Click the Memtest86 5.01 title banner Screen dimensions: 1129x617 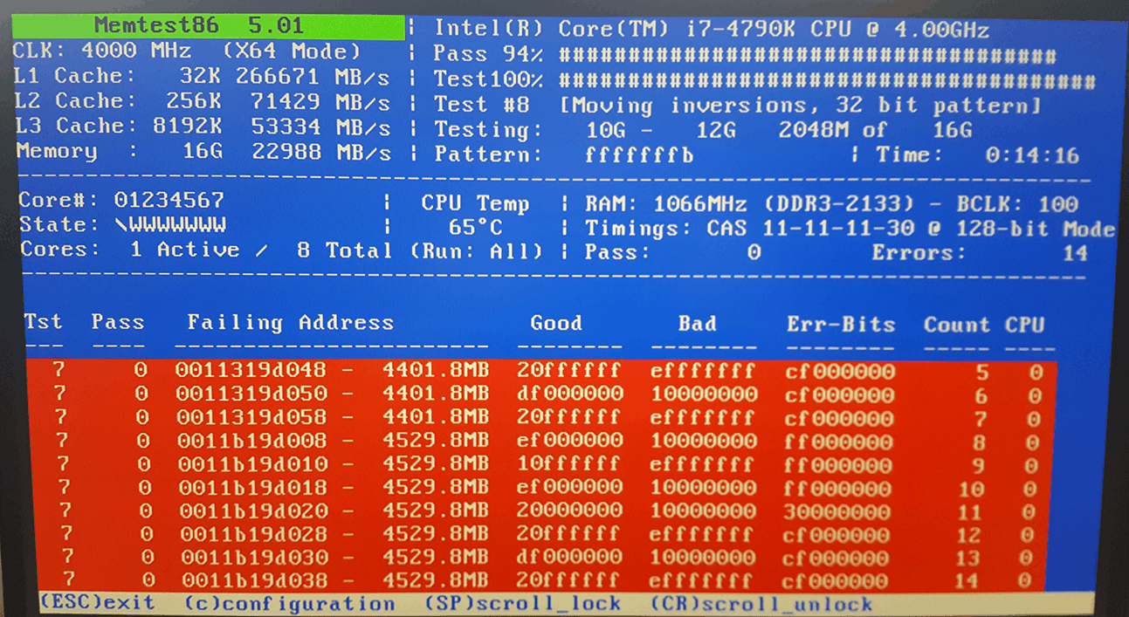[x=210, y=26]
